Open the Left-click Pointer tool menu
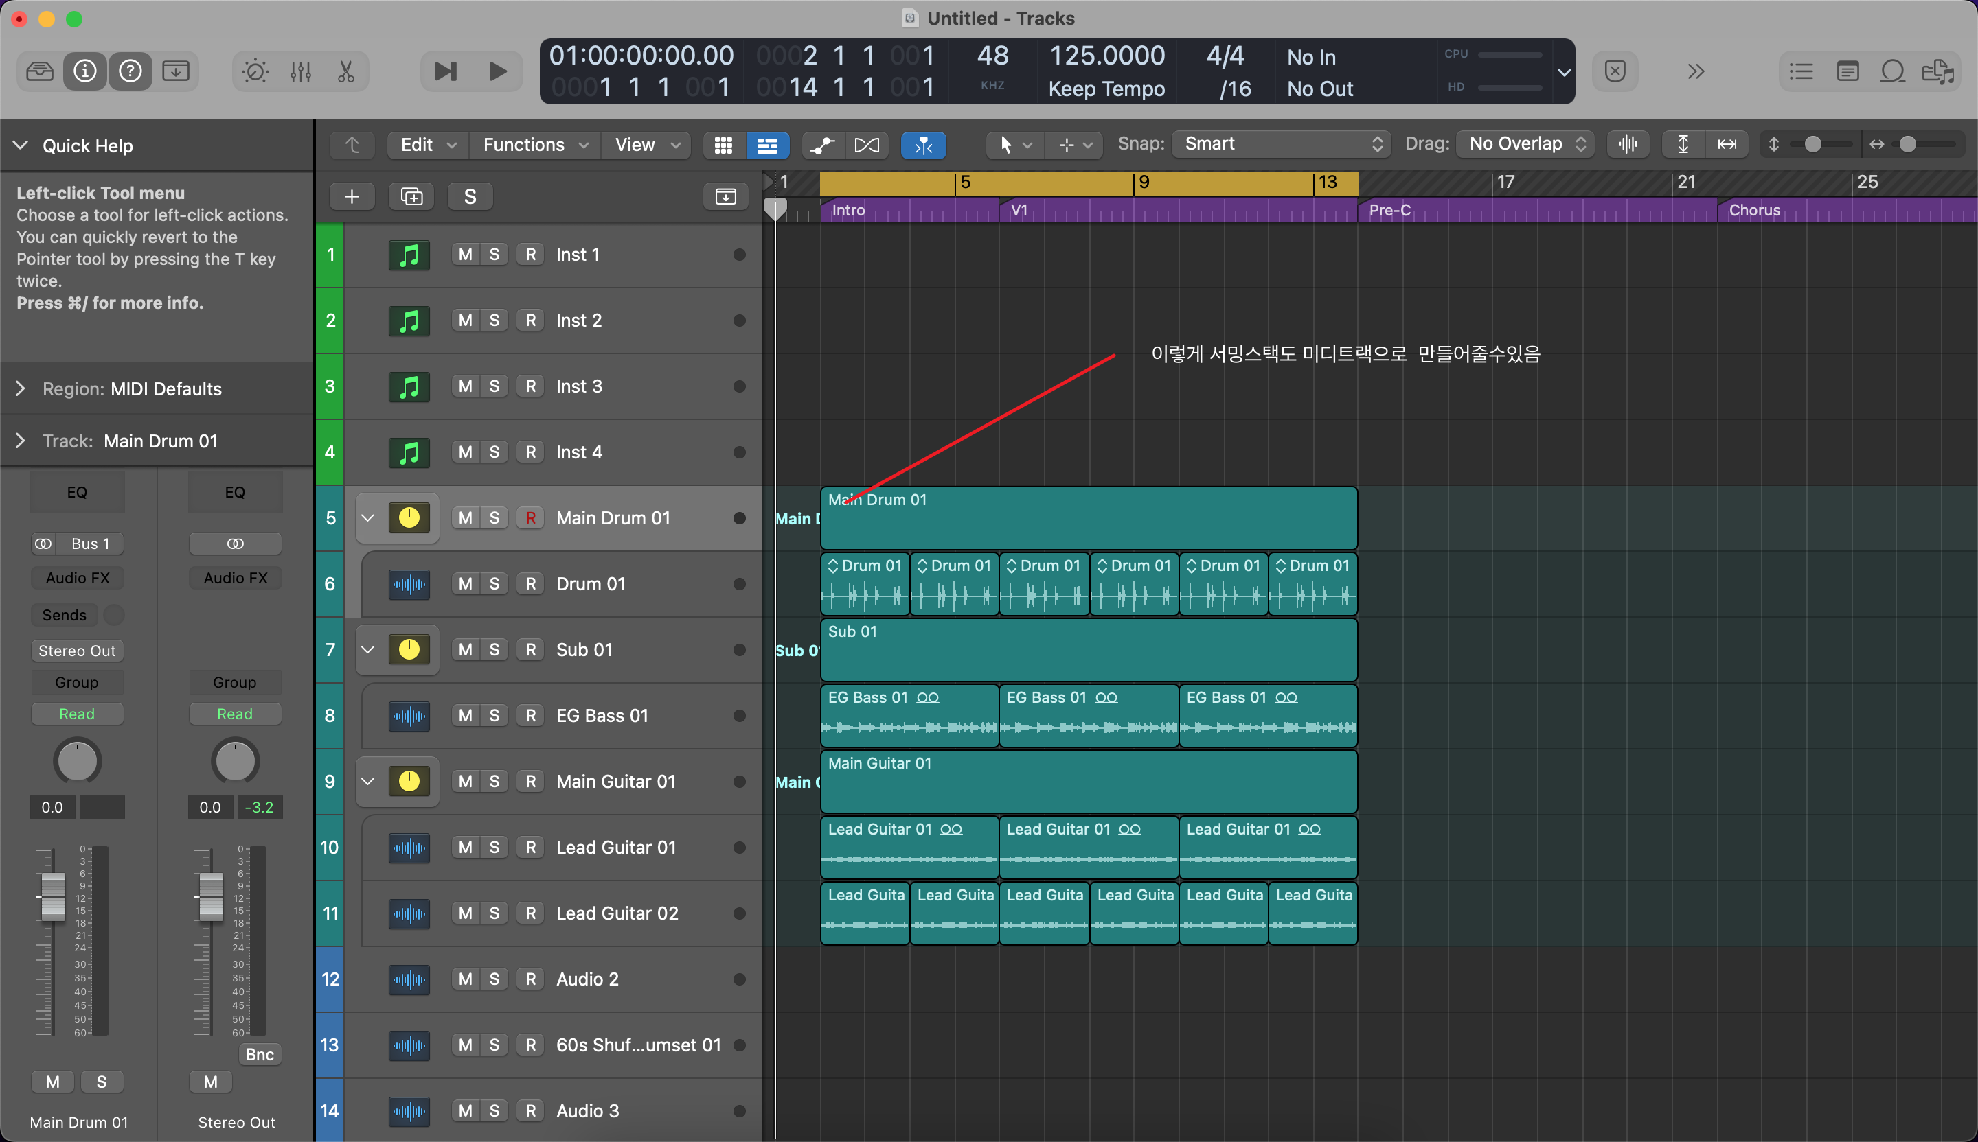Image resolution: width=1978 pixels, height=1142 pixels. tap(1014, 145)
